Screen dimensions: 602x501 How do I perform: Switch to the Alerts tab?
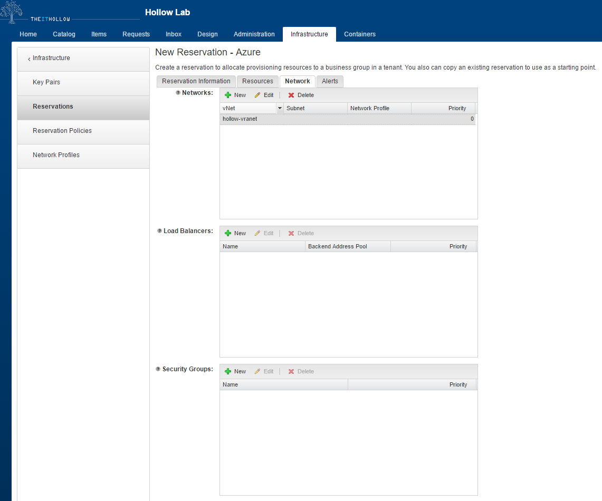point(330,81)
